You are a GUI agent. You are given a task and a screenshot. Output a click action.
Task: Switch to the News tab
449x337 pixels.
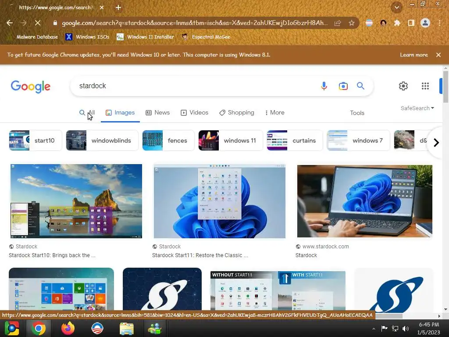tap(157, 113)
